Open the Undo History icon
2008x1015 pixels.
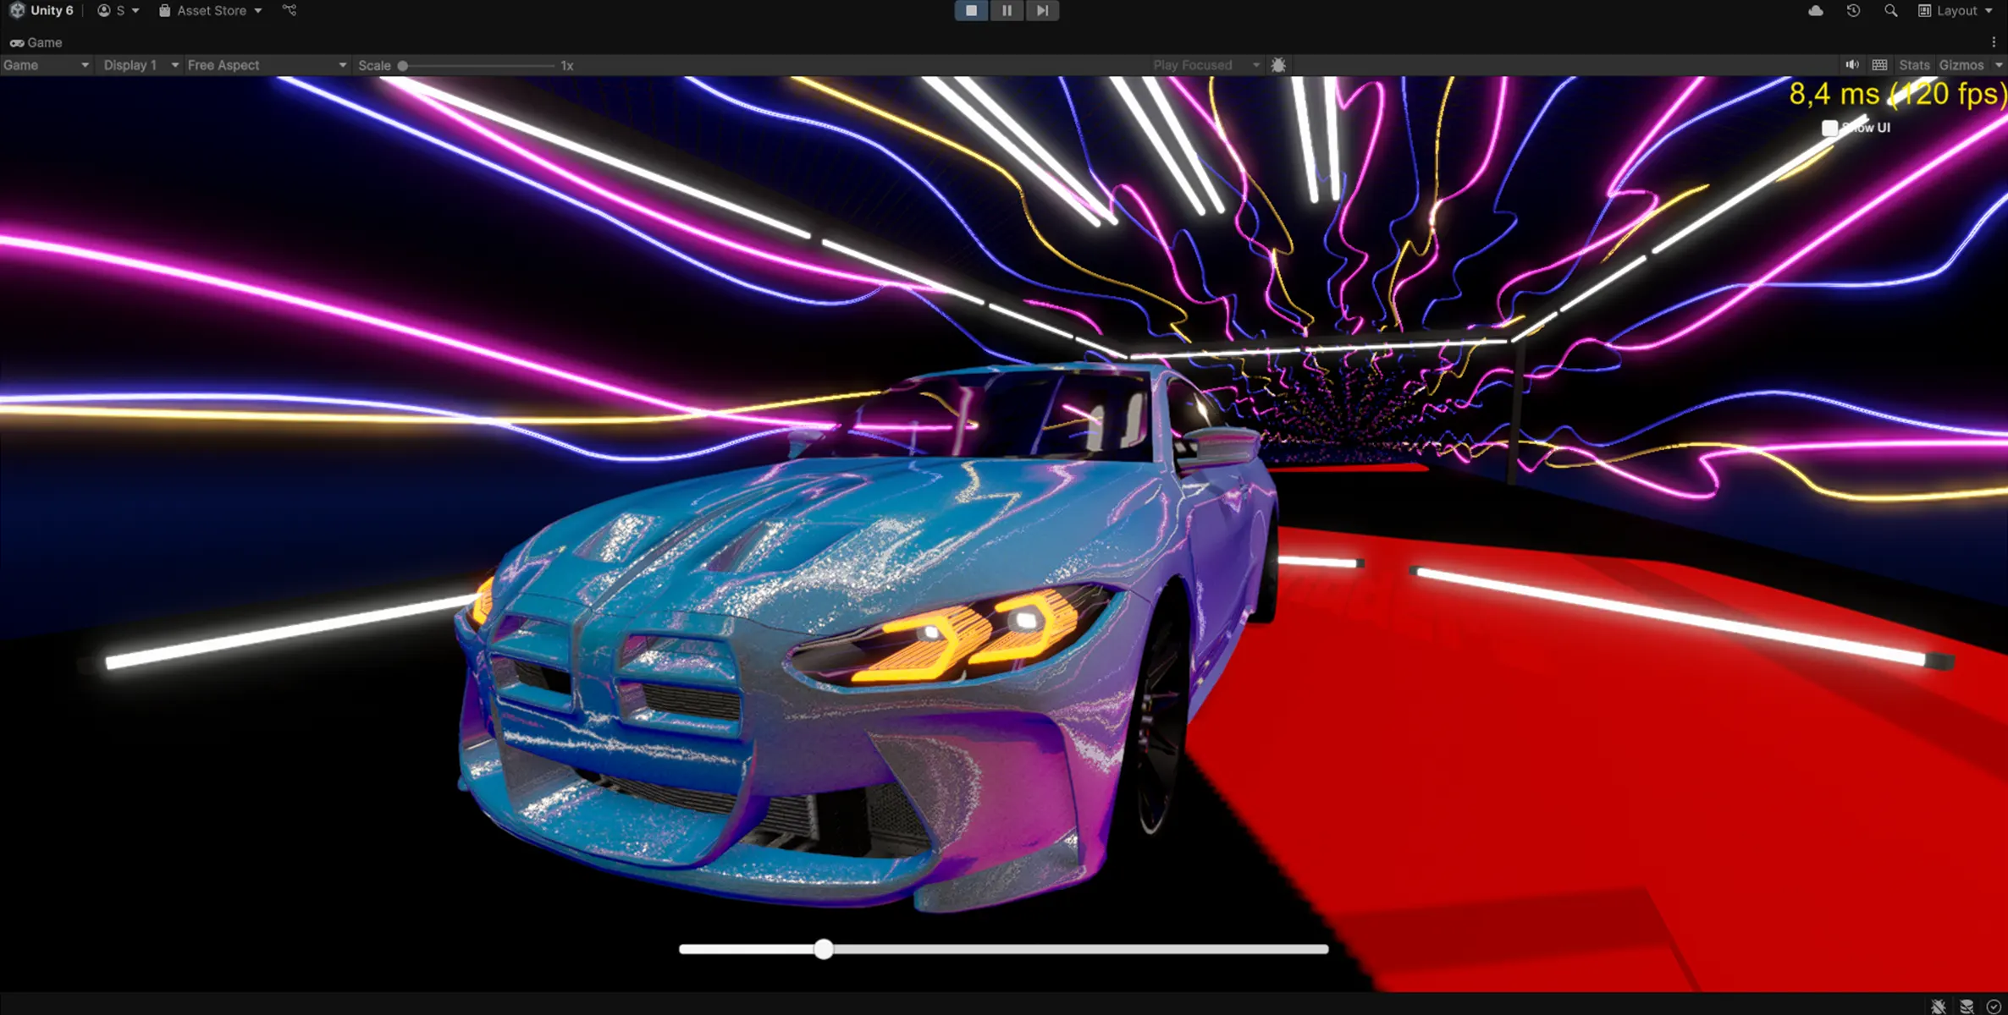pos(1853,11)
